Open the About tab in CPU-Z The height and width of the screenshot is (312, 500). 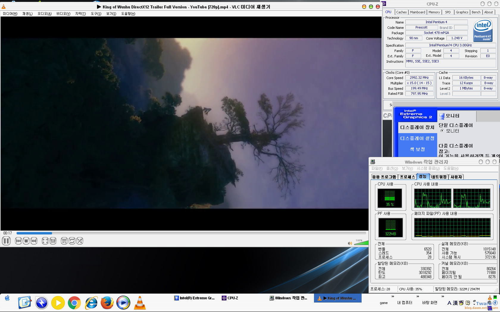(x=489, y=12)
